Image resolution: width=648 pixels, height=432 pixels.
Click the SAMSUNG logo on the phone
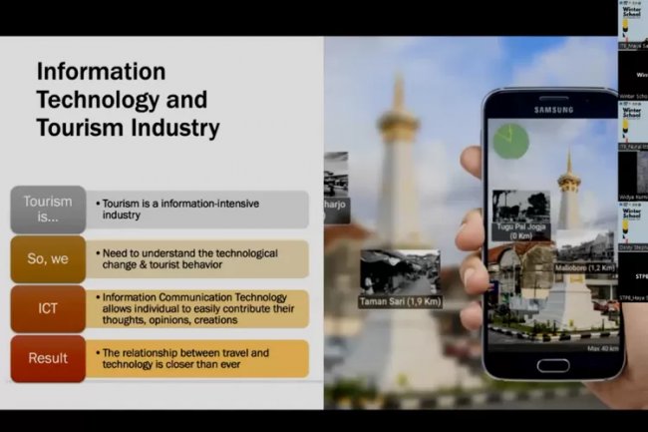(x=553, y=110)
